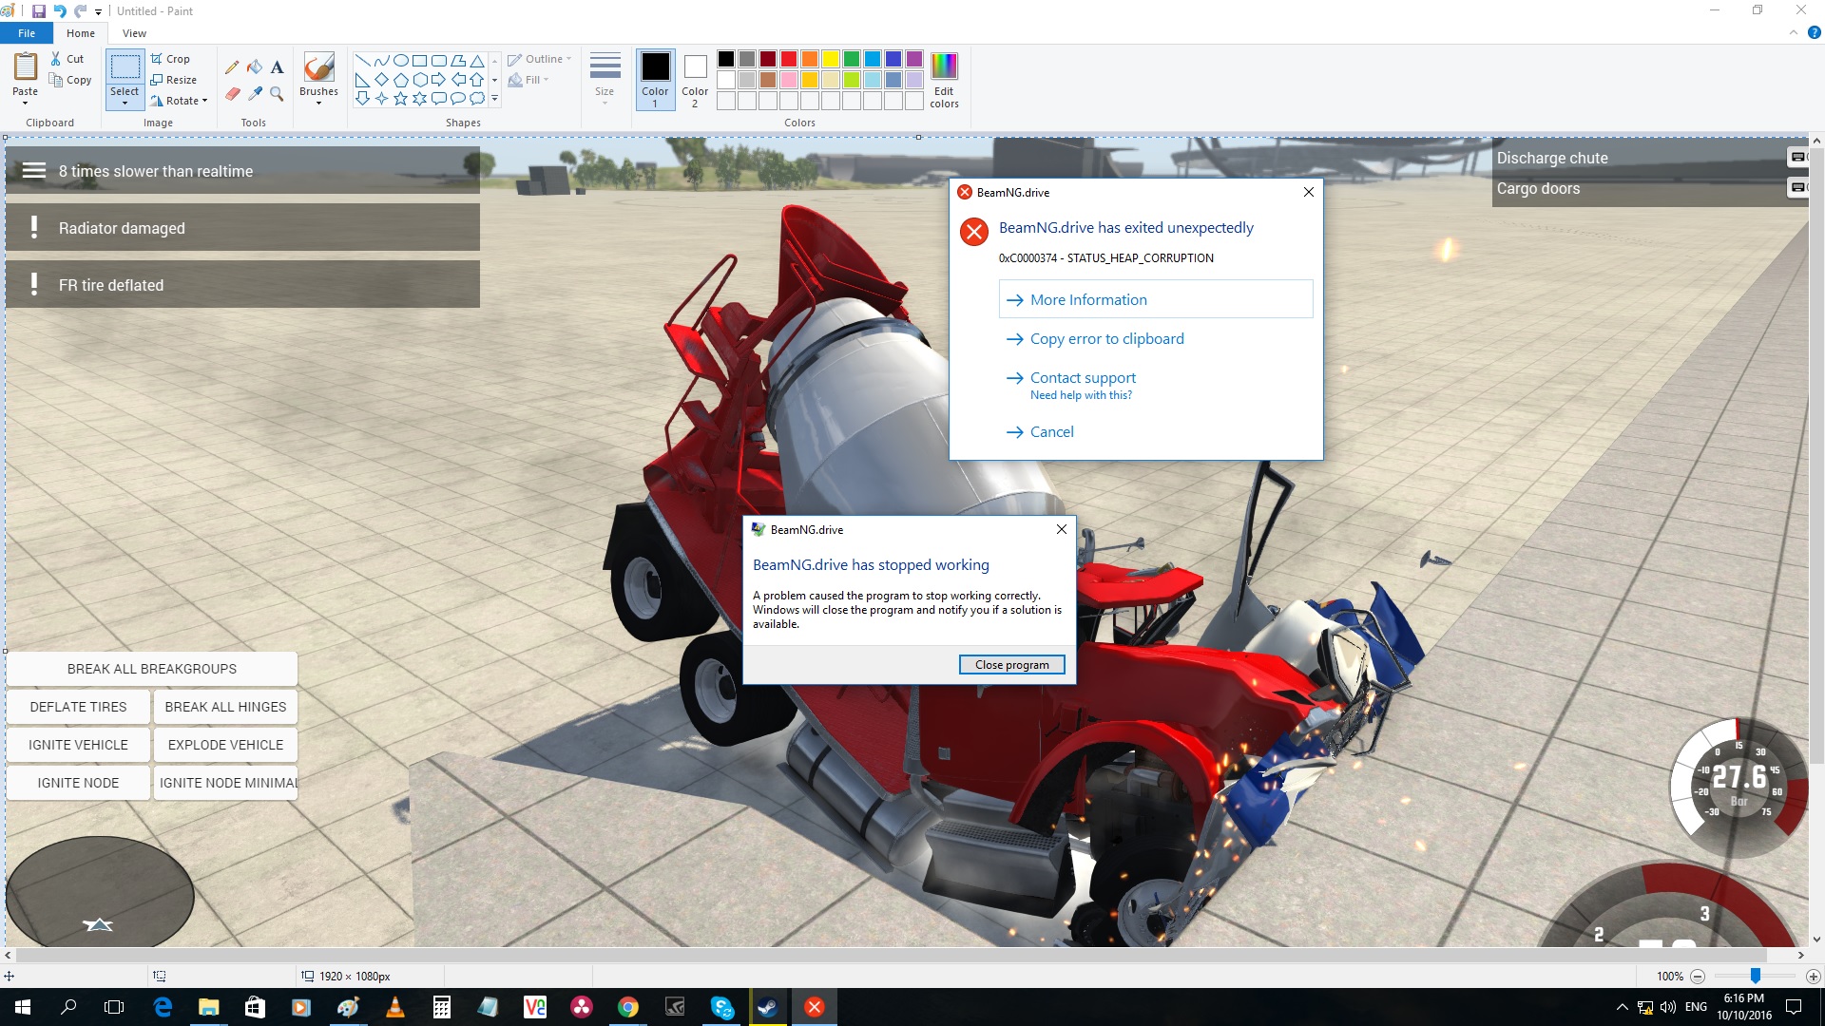The width and height of the screenshot is (1825, 1026).
Task: Click the Cut command
Action: point(67,59)
